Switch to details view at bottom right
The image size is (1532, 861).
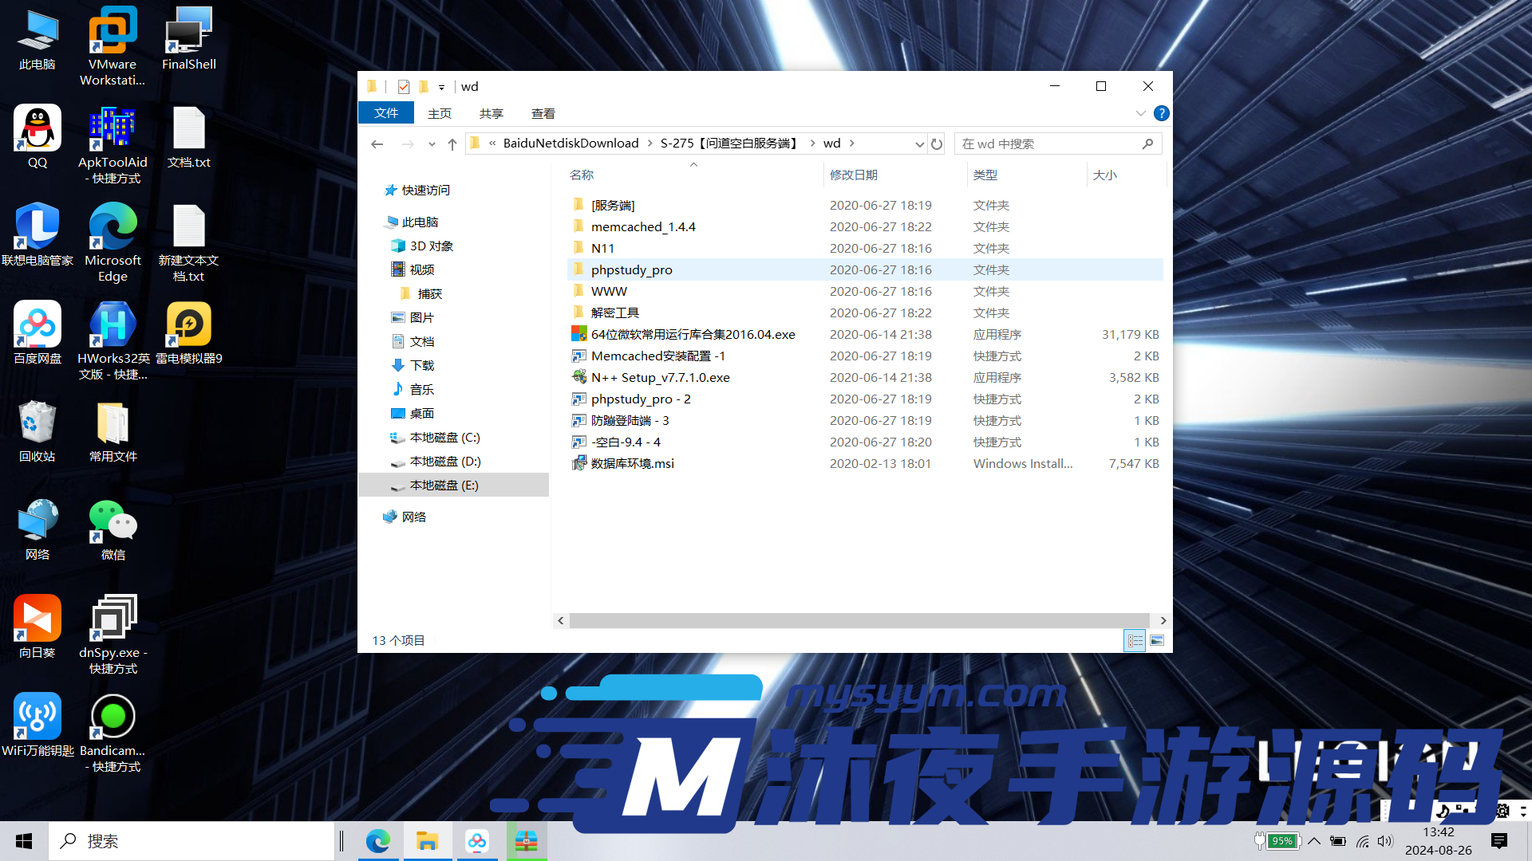point(1135,640)
